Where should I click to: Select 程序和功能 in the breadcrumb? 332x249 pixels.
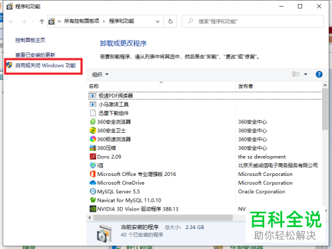tap(122, 21)
